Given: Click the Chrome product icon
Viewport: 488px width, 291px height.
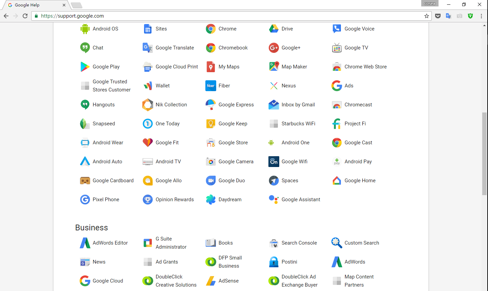Looking at the screenshot, I should pyautogui.click(x=211, y=29).
